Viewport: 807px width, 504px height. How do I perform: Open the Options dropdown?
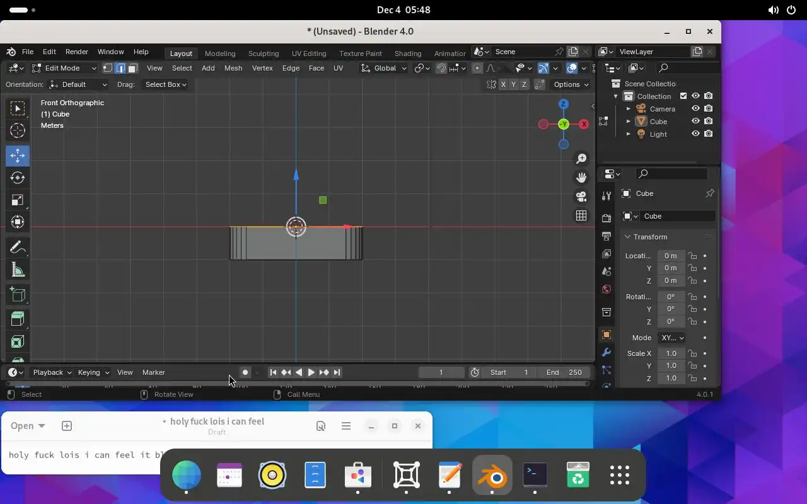571,84
